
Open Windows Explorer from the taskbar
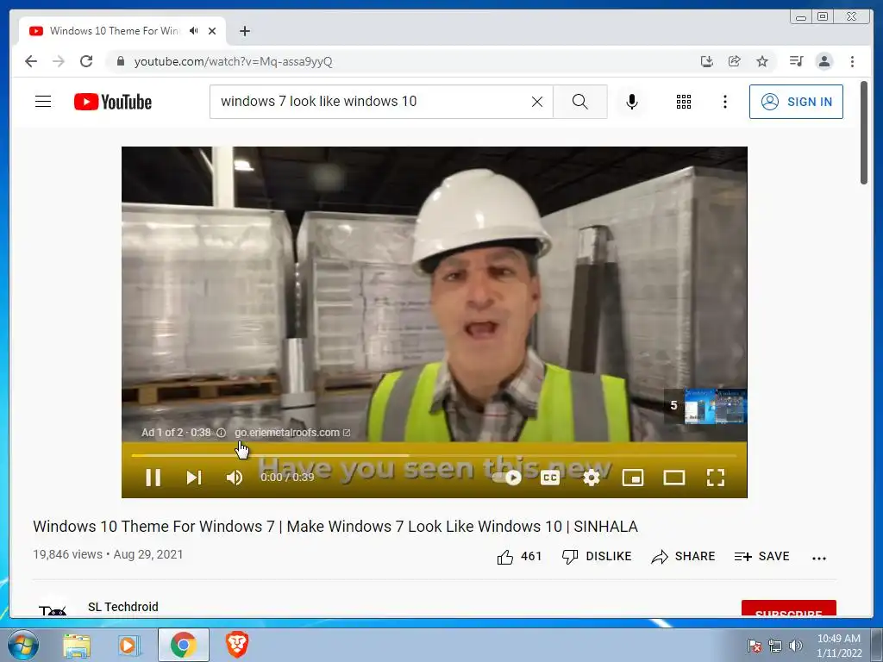pos(77,645)
